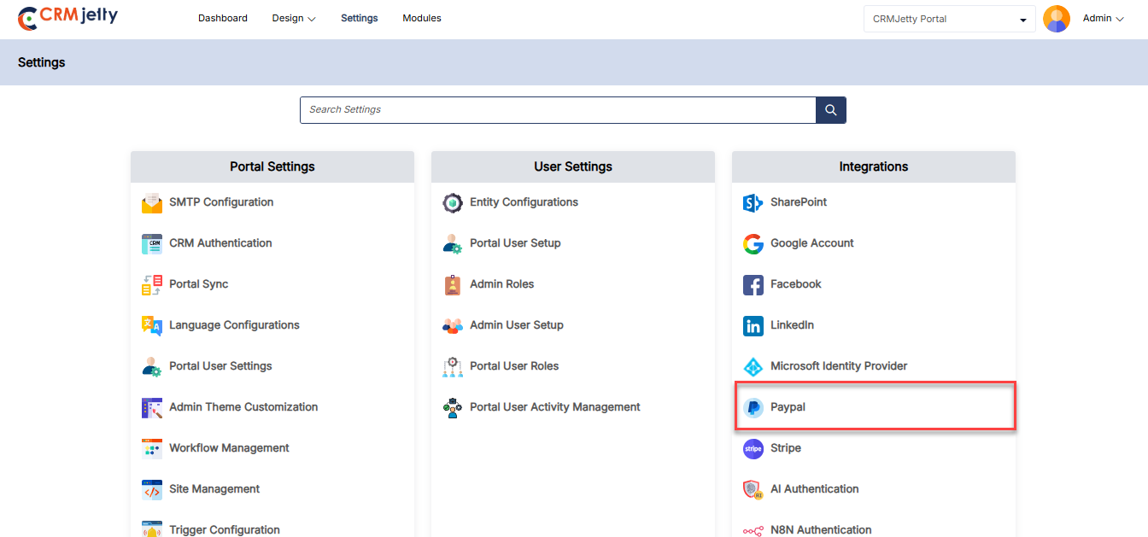1148x537 pixels.
Task: Expand the Design menu chevron
Action: coord(312,19)
